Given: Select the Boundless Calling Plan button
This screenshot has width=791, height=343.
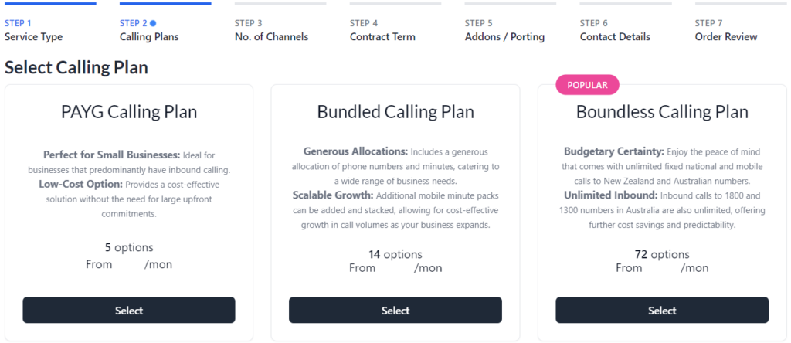Looking at the screenshot, I should coord(662,311).
